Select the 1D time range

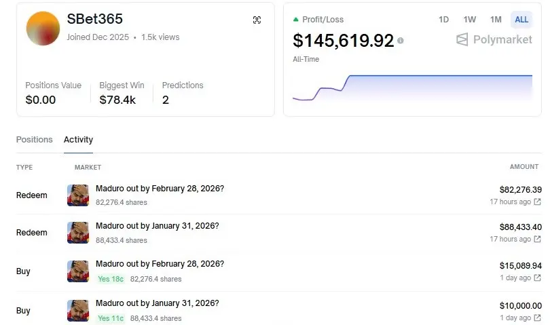coord(443,20)
